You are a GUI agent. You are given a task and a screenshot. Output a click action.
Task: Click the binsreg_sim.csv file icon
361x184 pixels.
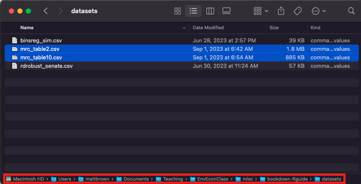pos(14,41)
